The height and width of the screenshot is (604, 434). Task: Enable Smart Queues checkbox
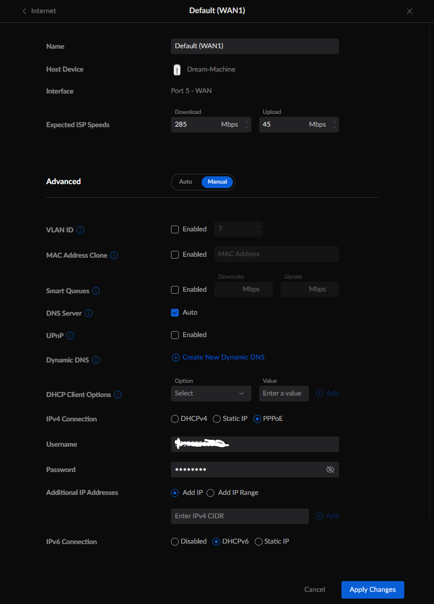[175, 290]
